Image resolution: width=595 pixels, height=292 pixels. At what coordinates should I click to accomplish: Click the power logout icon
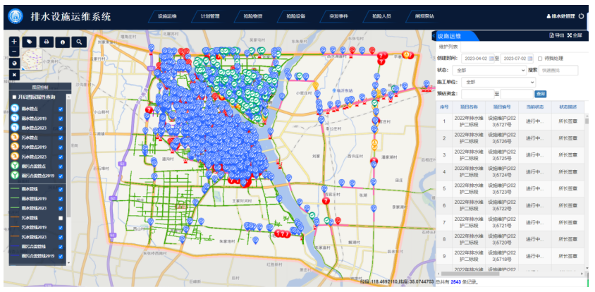point(582,16)
